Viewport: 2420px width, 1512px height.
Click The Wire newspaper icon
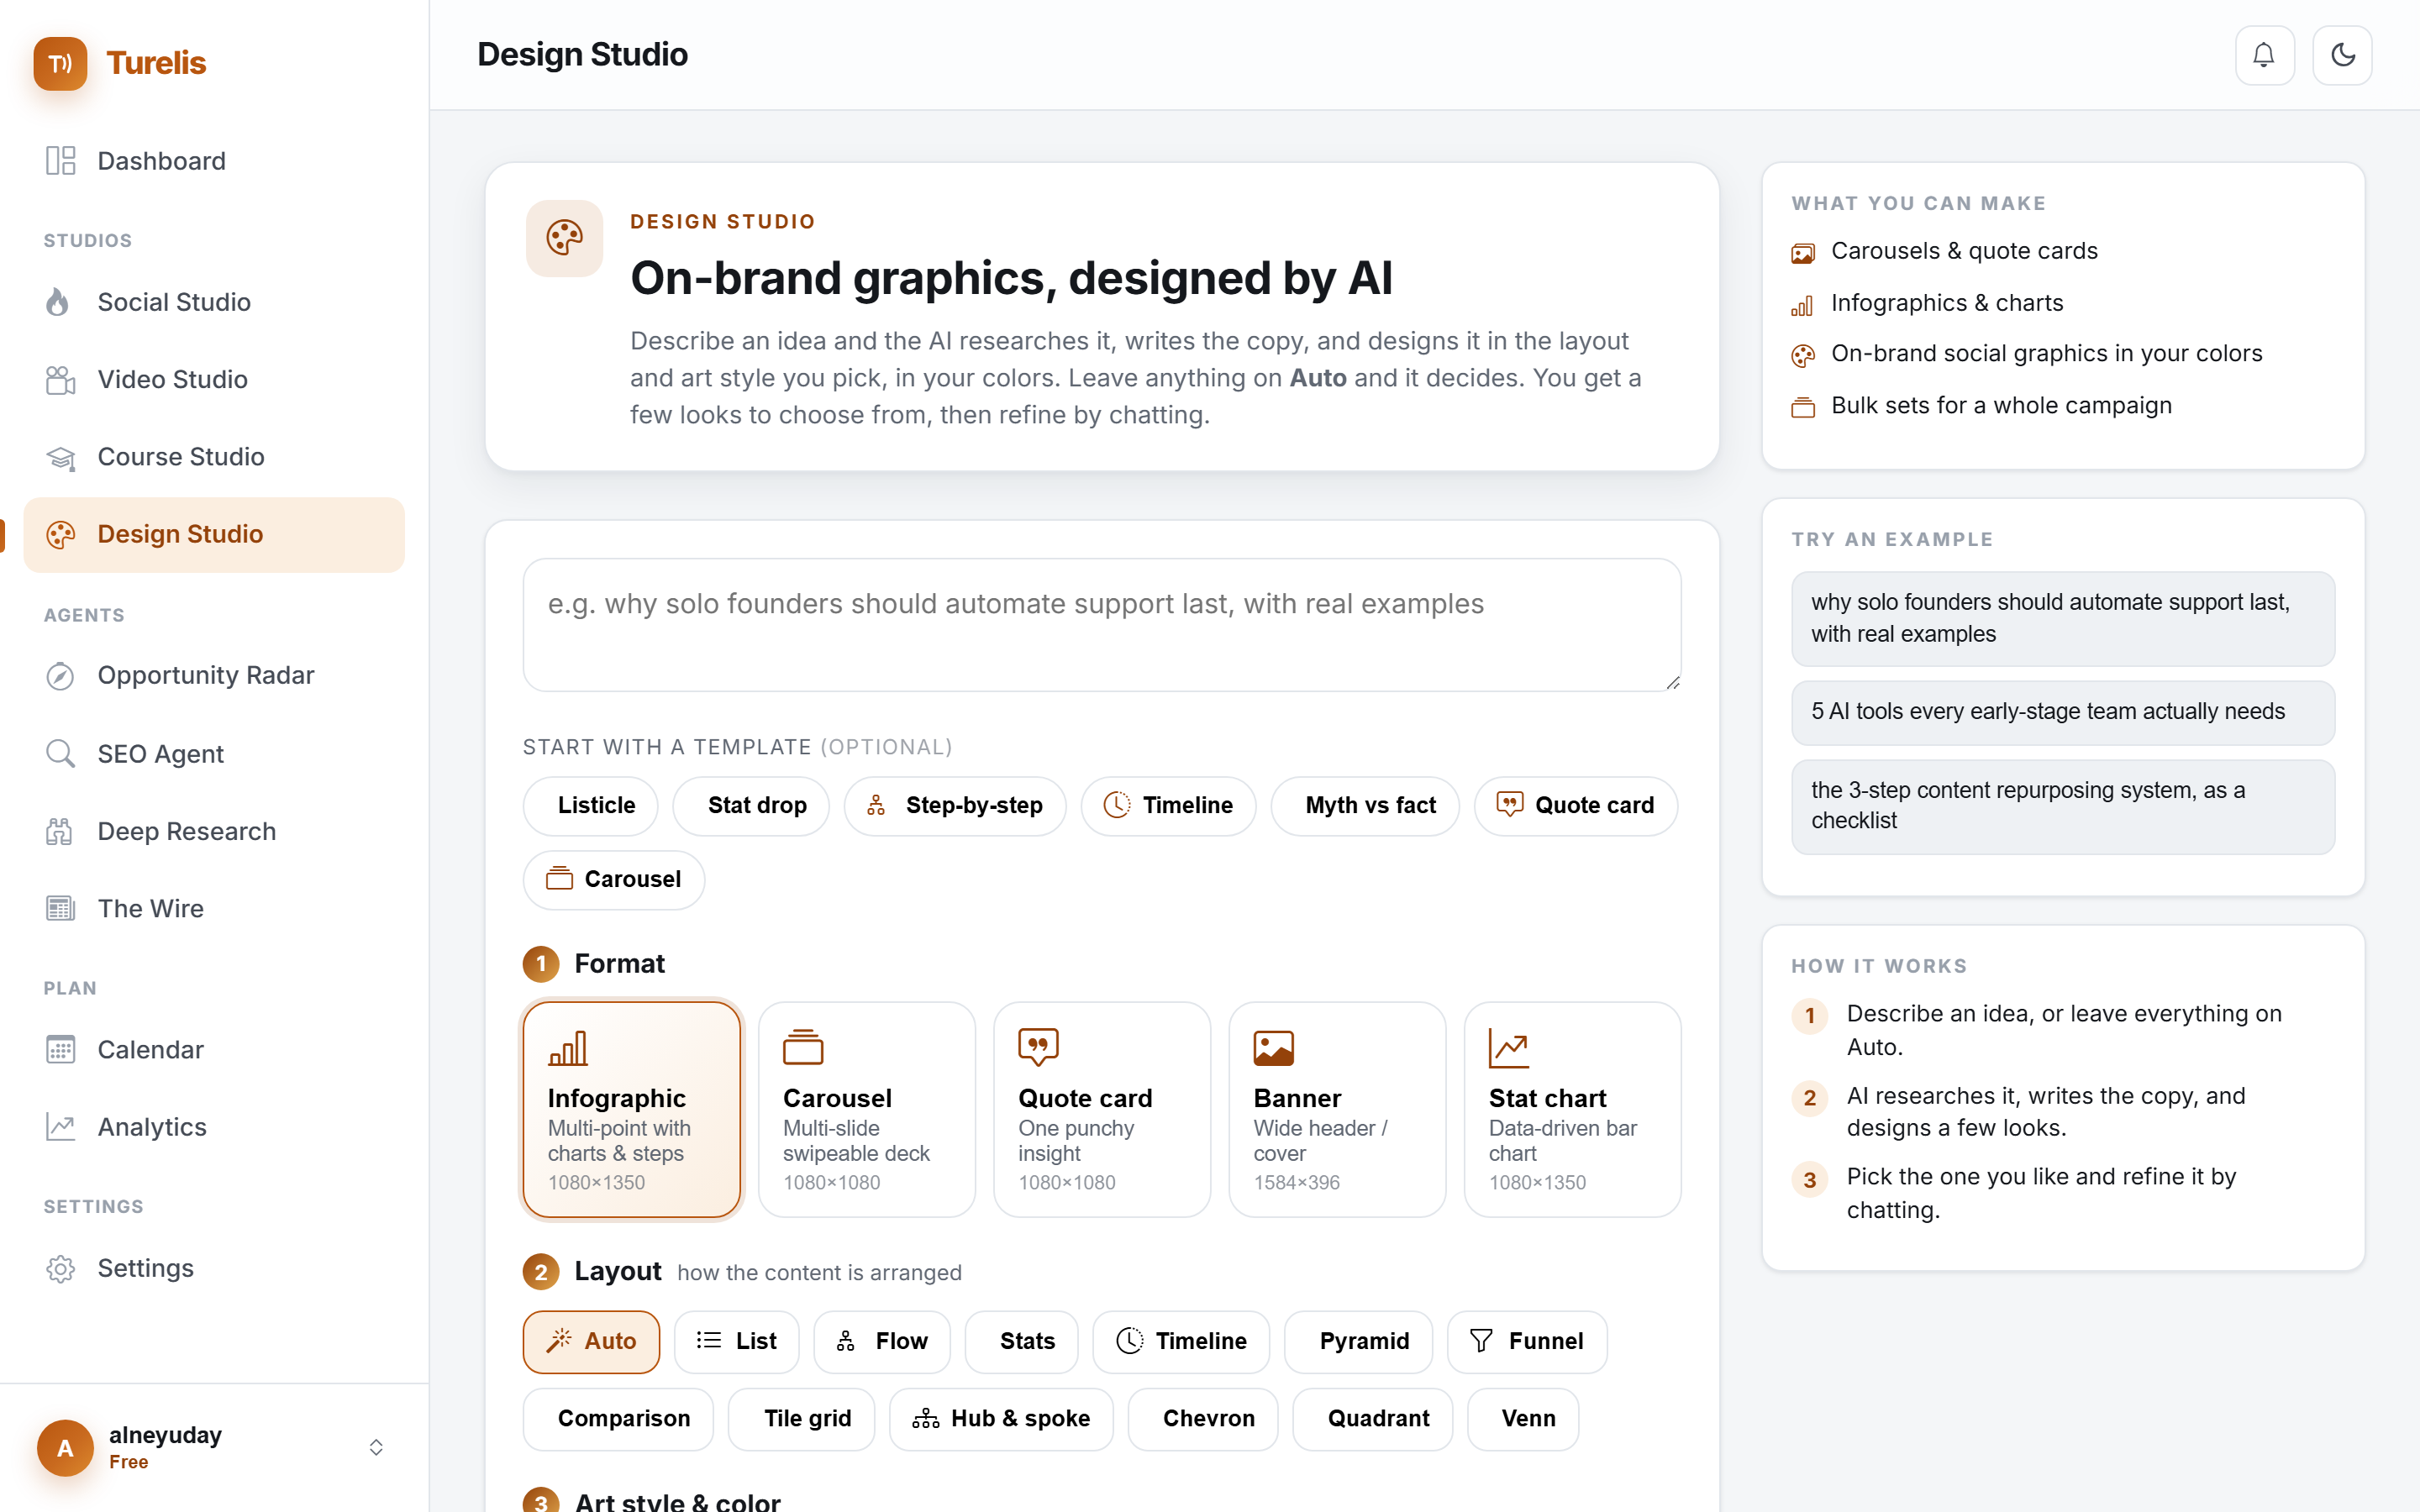coord(60,908)
